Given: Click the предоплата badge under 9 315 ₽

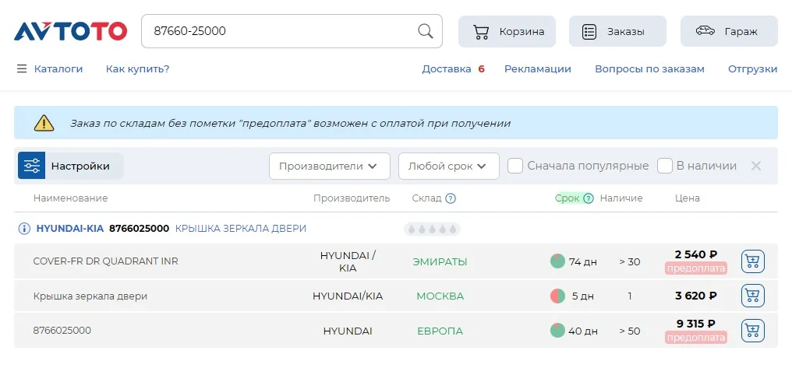Looking at the screenshot, I should tap(695, 338).
